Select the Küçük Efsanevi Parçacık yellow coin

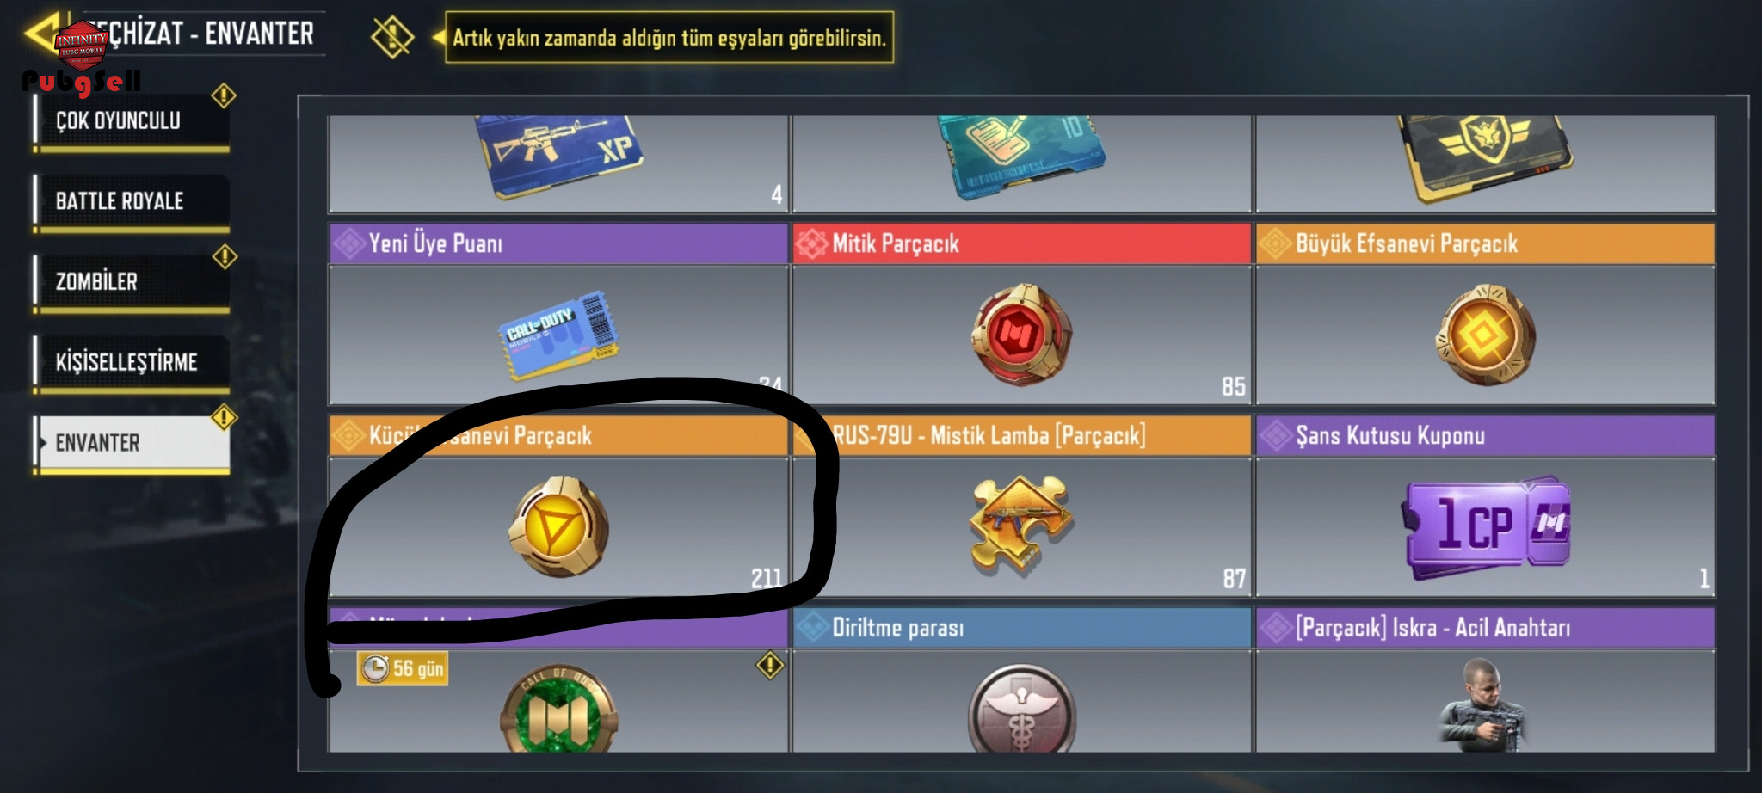point(558,526)
